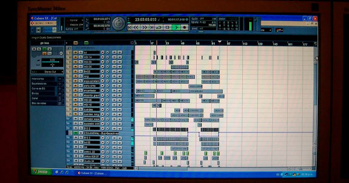Click the SHOW markers button in transport
The image size is (349, 183).
click(222, 19)
